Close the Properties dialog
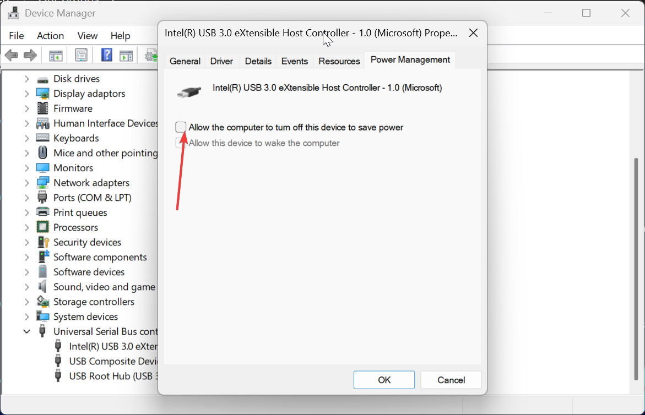 [473, 33]
